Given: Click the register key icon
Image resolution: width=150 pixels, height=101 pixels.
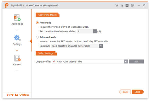Looking at the screenshot, I should [122, 5].
